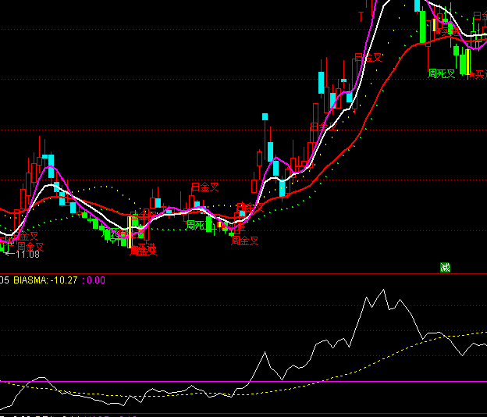
Task: Click the green 减 marker icon
Action: [445, 267]
